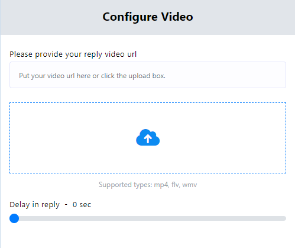Click the word 'flv' in supported types
Viewport: 295px width, 248px height.
[176, 185]
